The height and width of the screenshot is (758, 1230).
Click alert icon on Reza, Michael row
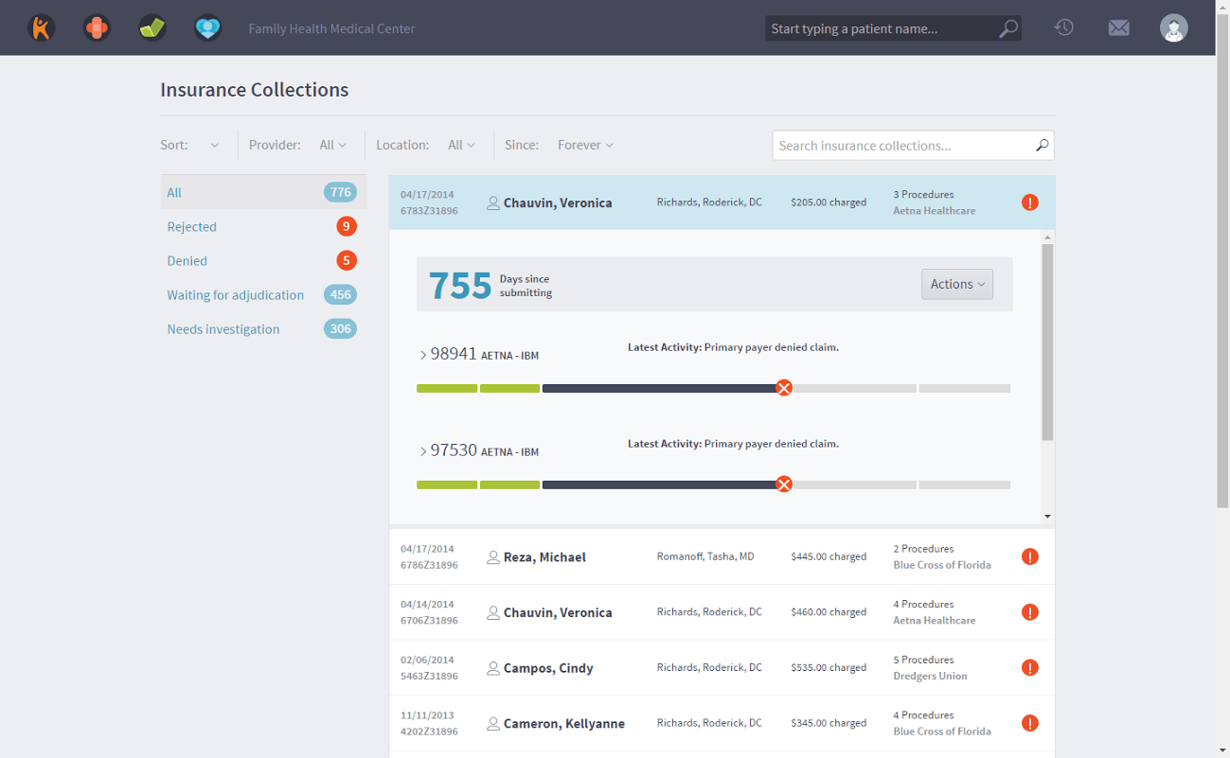click(1030, 557)
